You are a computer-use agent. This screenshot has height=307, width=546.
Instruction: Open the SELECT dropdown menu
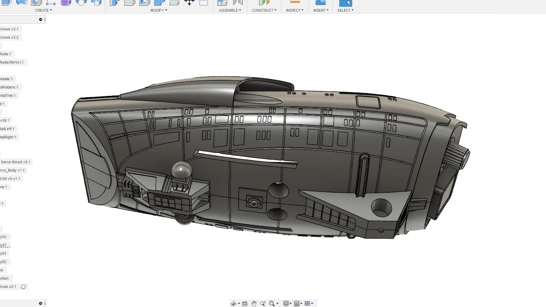346,10
